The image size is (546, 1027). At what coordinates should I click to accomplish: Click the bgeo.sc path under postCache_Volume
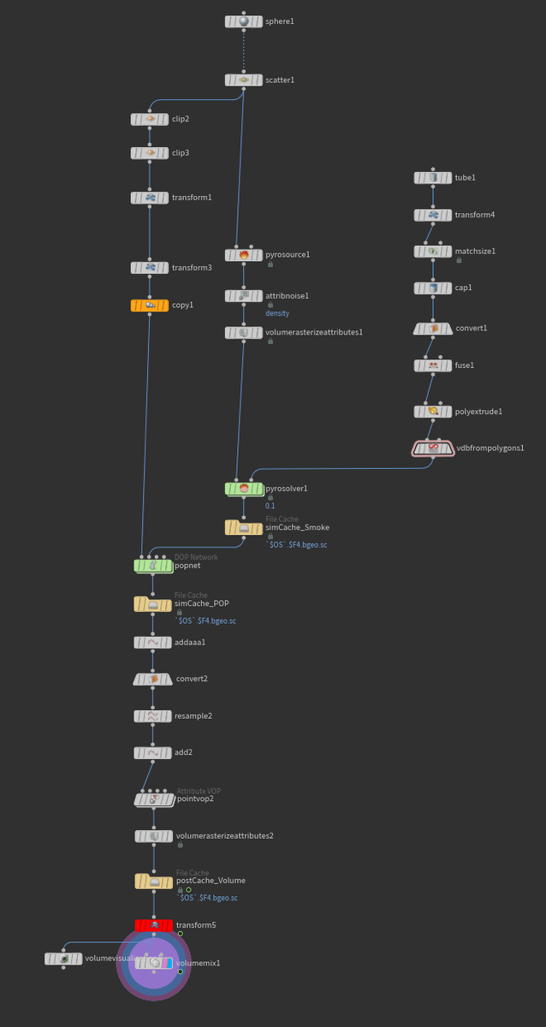point(207,898)
